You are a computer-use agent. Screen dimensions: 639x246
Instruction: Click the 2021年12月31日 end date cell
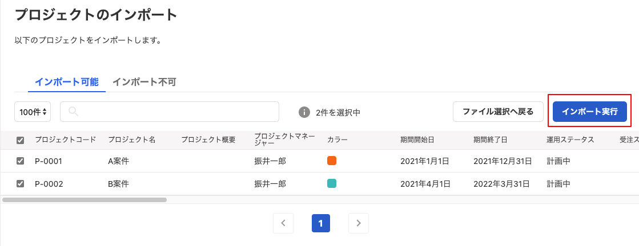pyautogui.click(x=503, y=161)
